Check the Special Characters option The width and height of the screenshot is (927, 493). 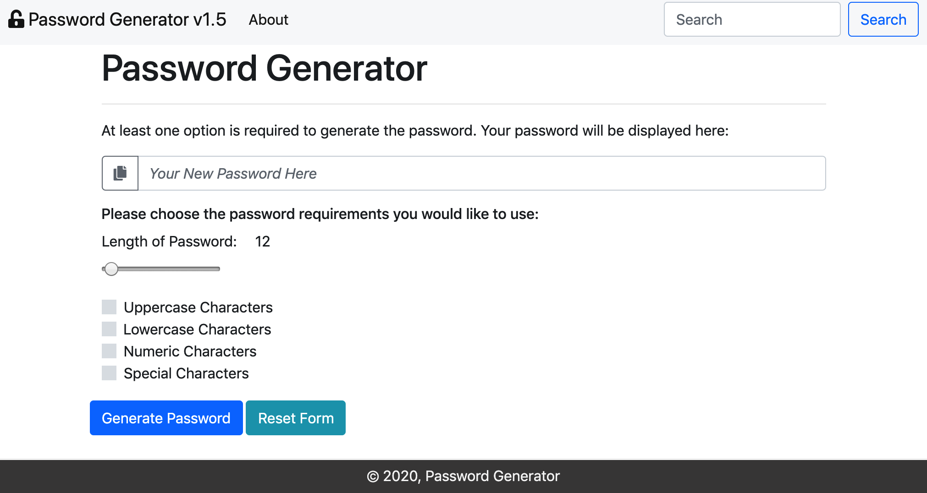pos(109,373)
